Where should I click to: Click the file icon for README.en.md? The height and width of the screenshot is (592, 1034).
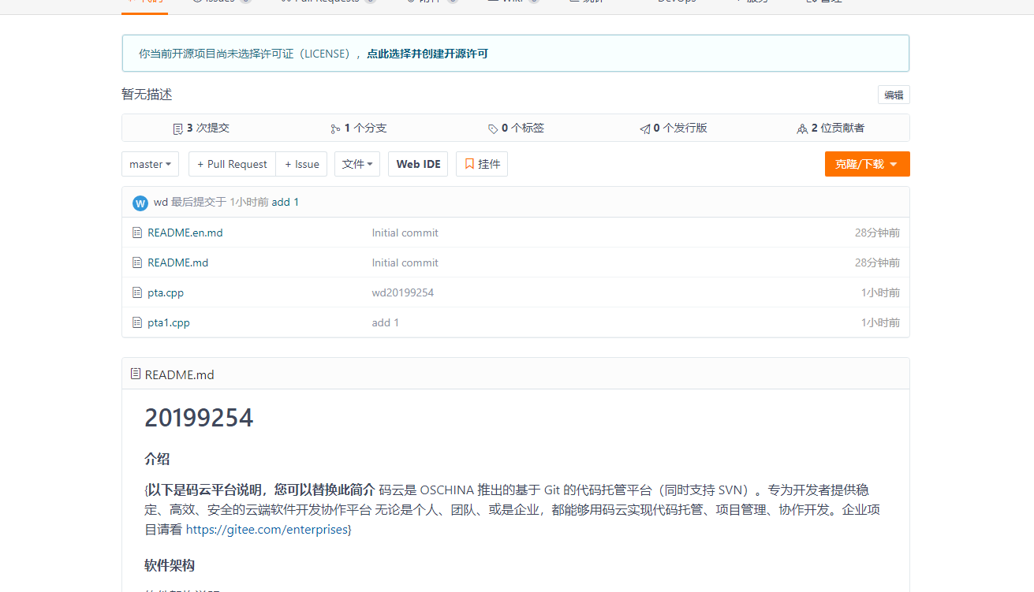137,233
